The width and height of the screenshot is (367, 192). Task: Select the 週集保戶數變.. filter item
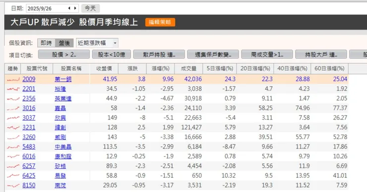point(213,54)
